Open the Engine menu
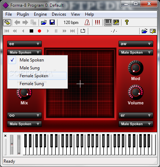160x167 pixels. click(40, 14)
